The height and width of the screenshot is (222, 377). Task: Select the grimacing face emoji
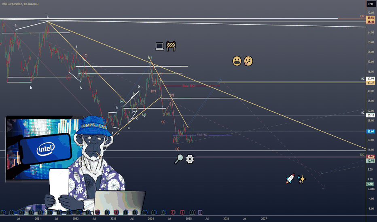click(237, 61)
